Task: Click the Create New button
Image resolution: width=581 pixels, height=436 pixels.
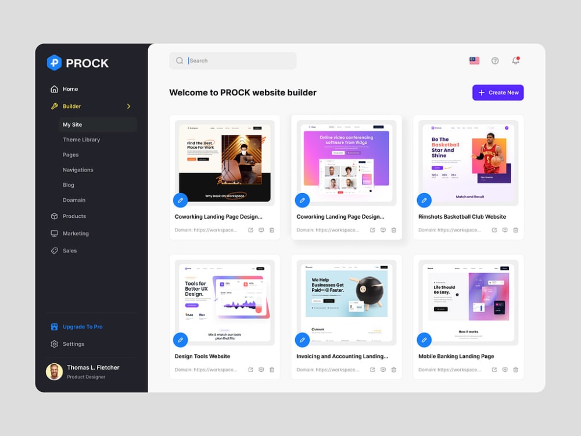Action: [498, 92]
